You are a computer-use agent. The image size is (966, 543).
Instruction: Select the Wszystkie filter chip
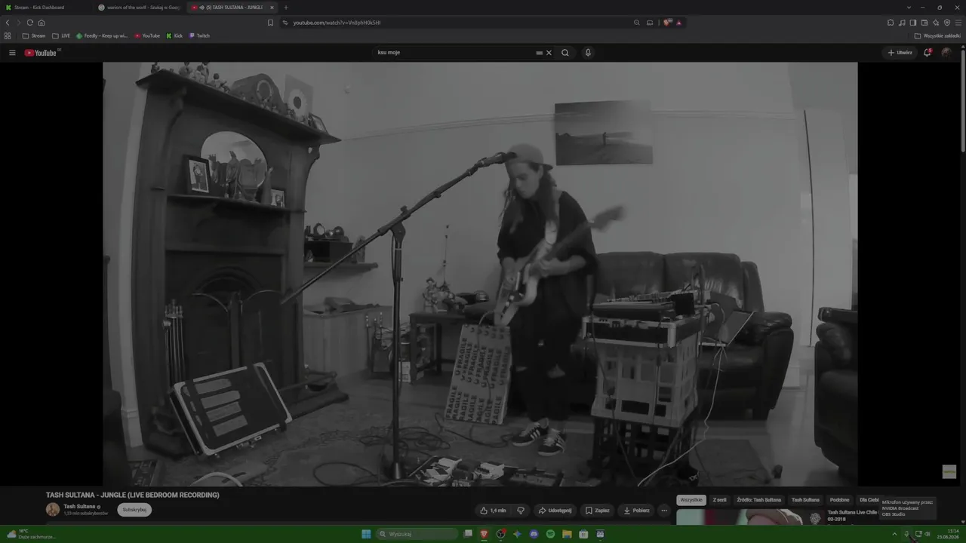pos(691,500)
